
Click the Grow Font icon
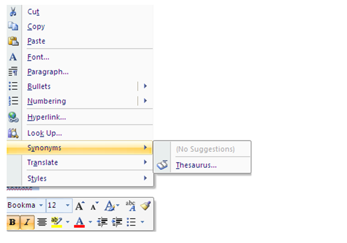point(79,206)
